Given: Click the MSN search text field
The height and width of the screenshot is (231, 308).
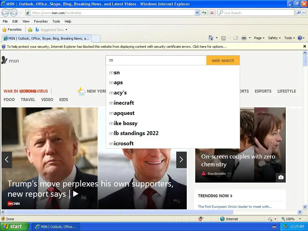Looking at the screenshot, I should click(156, 60).
